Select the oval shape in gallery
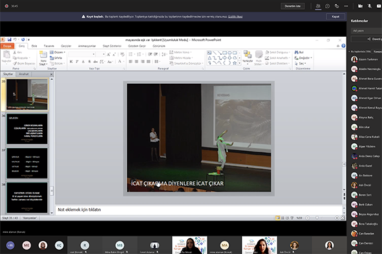 pyautogui.click(x=229, y=52)
